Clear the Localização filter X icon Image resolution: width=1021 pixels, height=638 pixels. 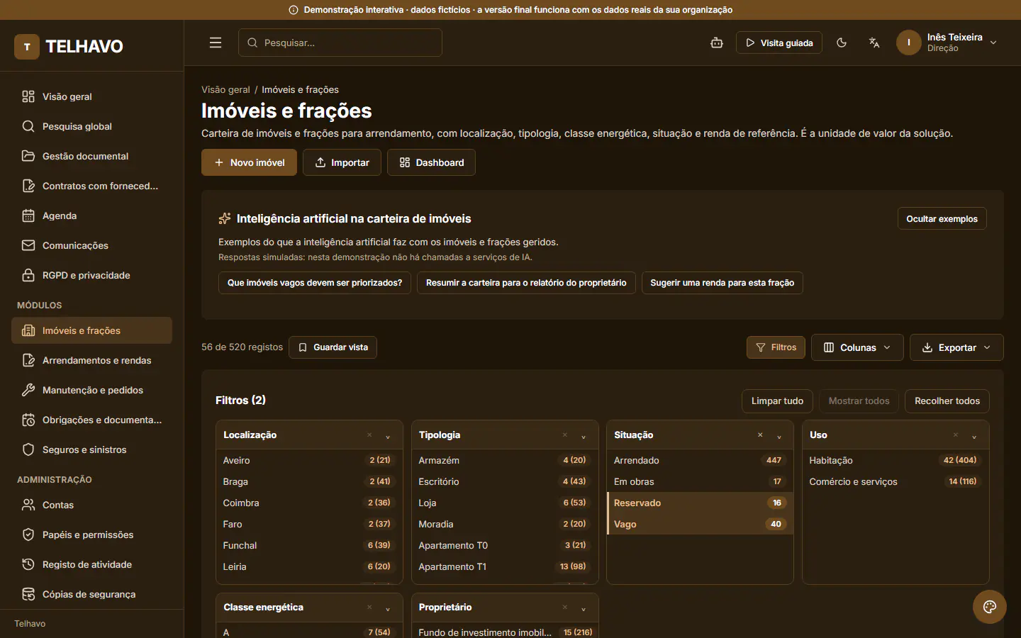(x=369, y=435)
